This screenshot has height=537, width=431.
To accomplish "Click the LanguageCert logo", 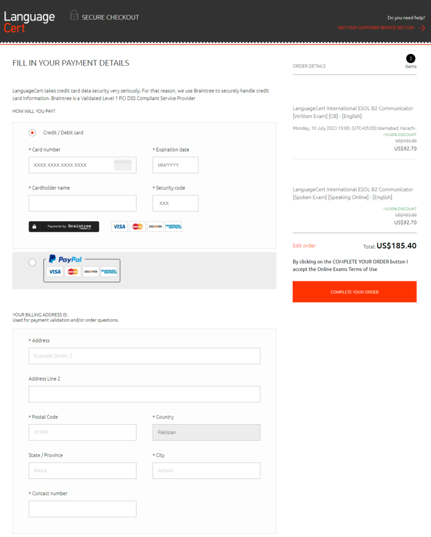I will [29, 22].
